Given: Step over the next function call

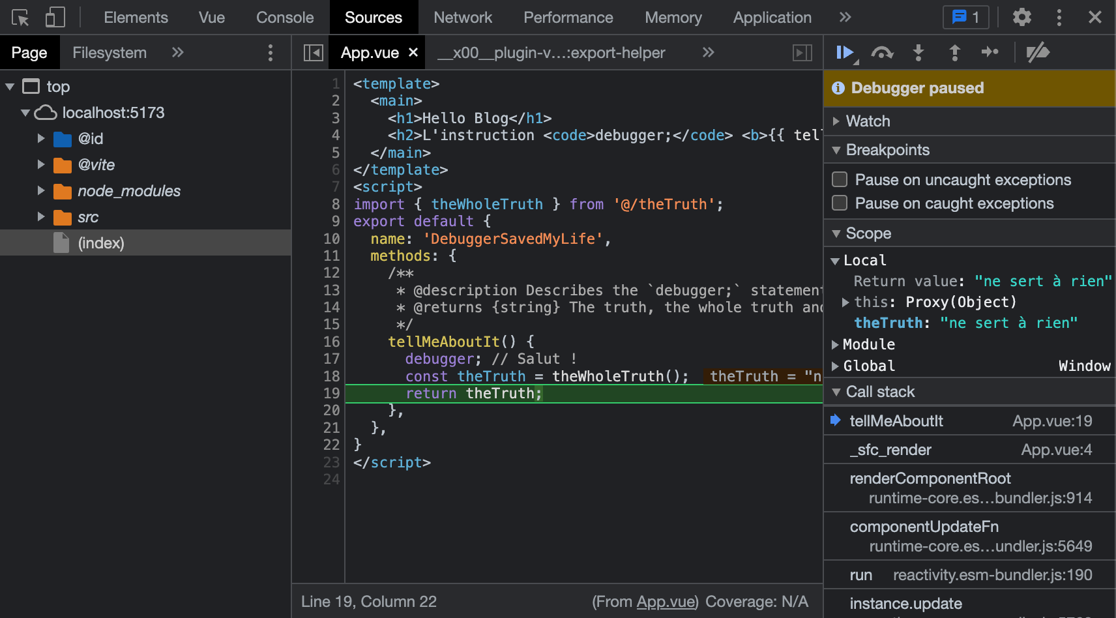Looking at the screenshot, I should point(882,53).
